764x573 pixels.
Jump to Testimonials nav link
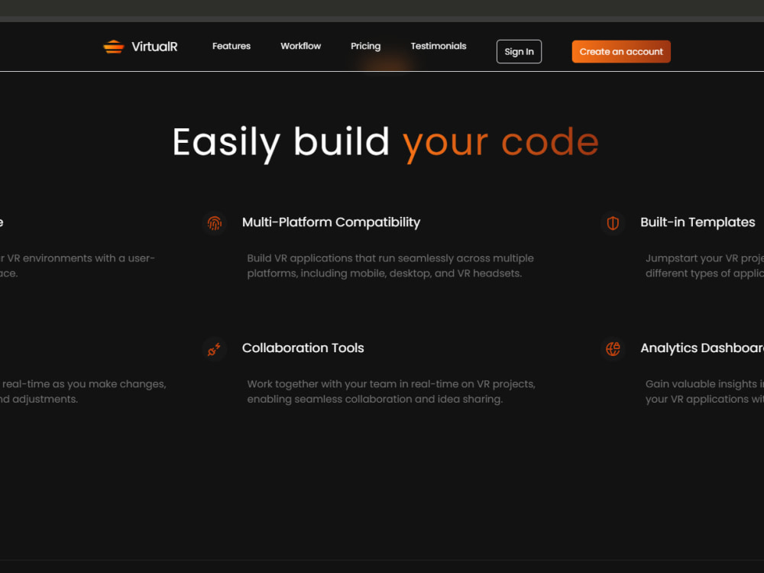[x=439, y=46]
